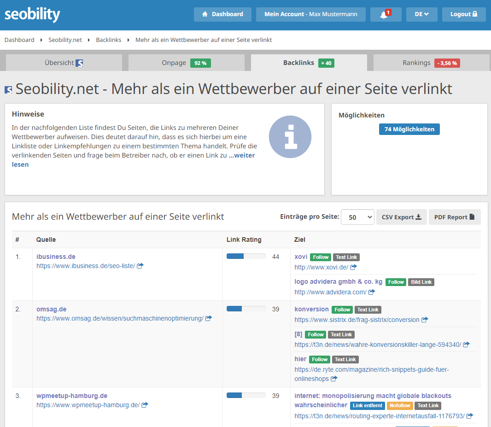Click the info circle icon in Hinweise
This screenshot has width=491, height=427.
coord(290,137)
